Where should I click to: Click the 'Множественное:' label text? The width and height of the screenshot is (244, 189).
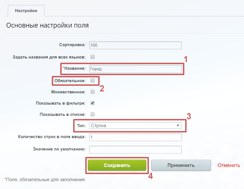tap(68, 92)
